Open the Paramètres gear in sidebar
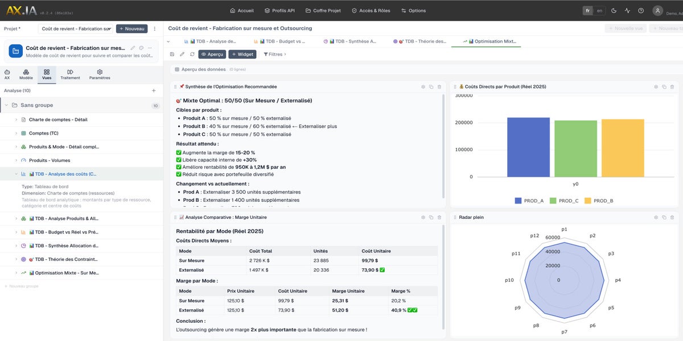683x341 pixels. click(x=100, y=74)
